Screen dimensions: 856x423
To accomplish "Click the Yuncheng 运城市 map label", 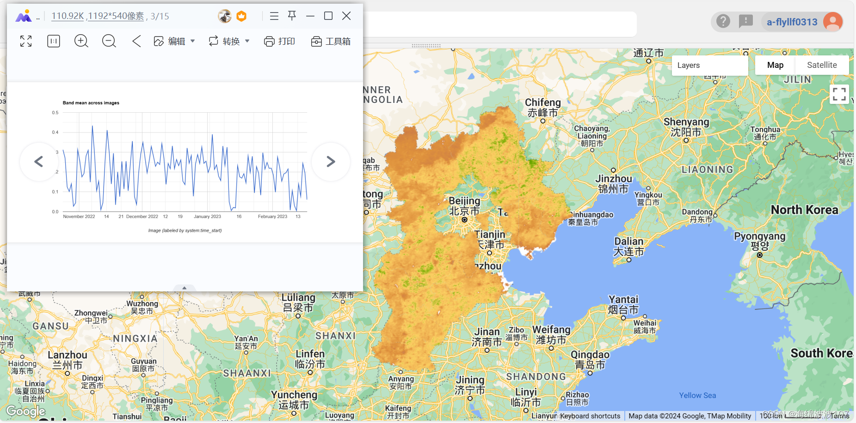I will pos(294,400).
